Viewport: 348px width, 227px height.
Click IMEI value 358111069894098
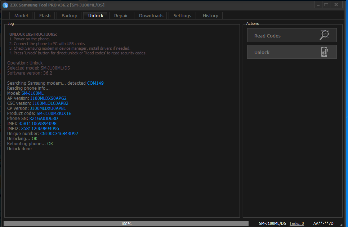[x=37, y=123]
